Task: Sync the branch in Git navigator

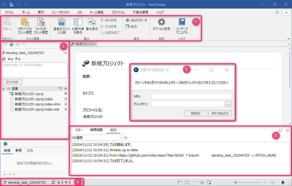Action: [4, 59]
